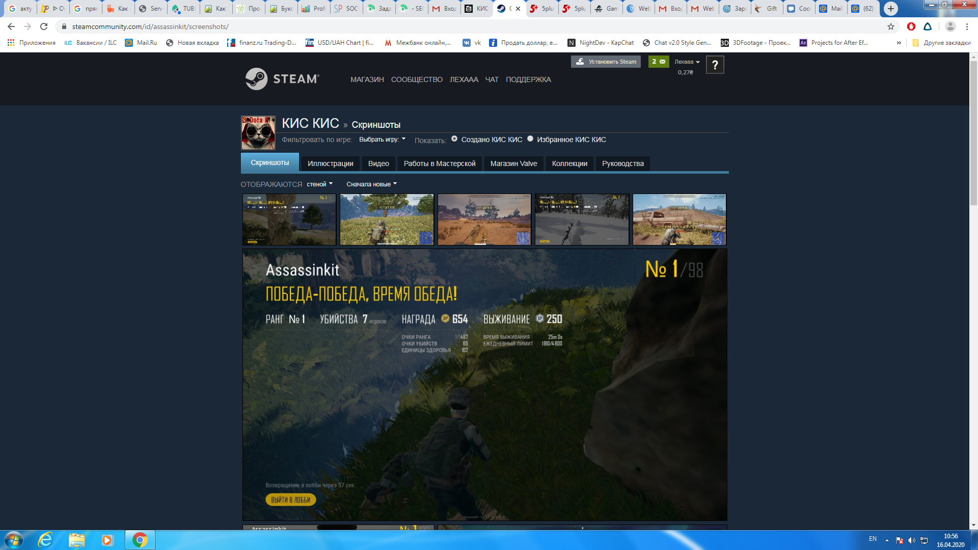Open the Windows Start button
The width and height of the screenshot is (978, 550).
click(x=14, y=540)
